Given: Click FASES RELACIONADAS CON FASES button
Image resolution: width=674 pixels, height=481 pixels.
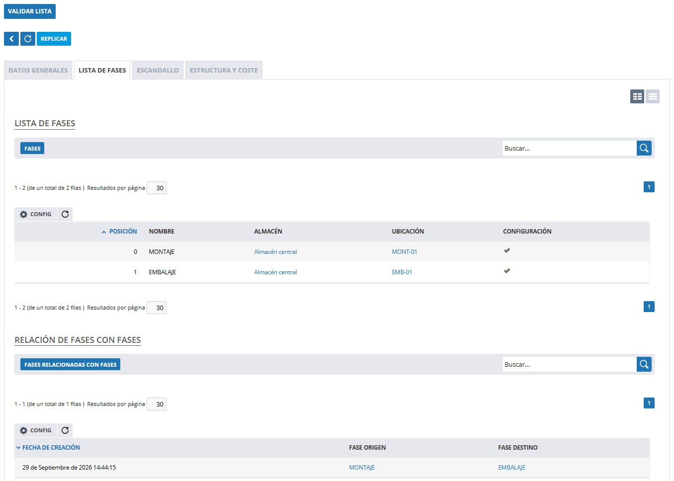Looking at the screenshot, I should 71,364.
